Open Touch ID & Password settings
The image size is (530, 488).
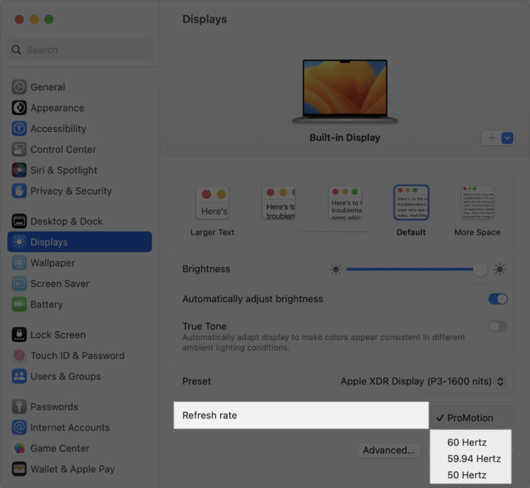click(20, 355)
